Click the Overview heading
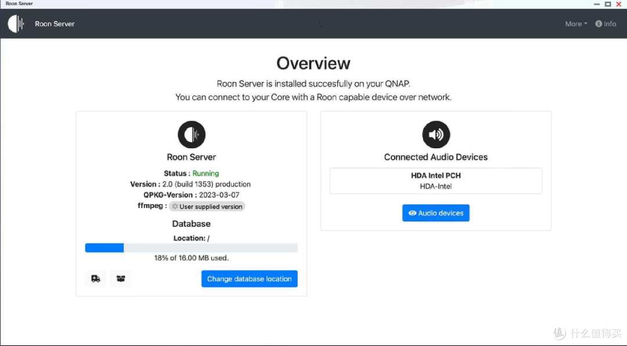 (x=313, y=63)
